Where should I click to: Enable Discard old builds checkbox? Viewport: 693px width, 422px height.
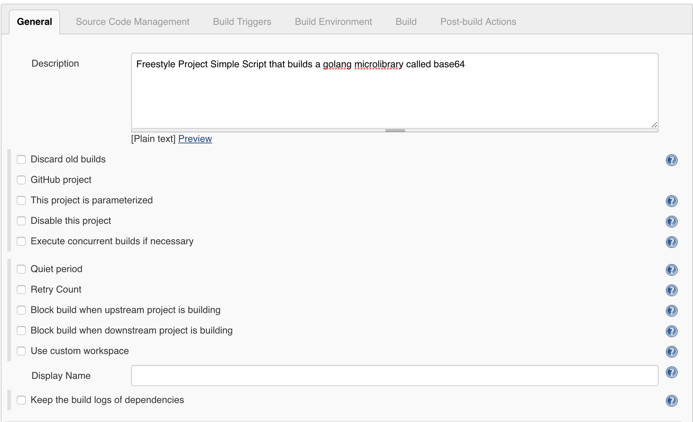21,159
